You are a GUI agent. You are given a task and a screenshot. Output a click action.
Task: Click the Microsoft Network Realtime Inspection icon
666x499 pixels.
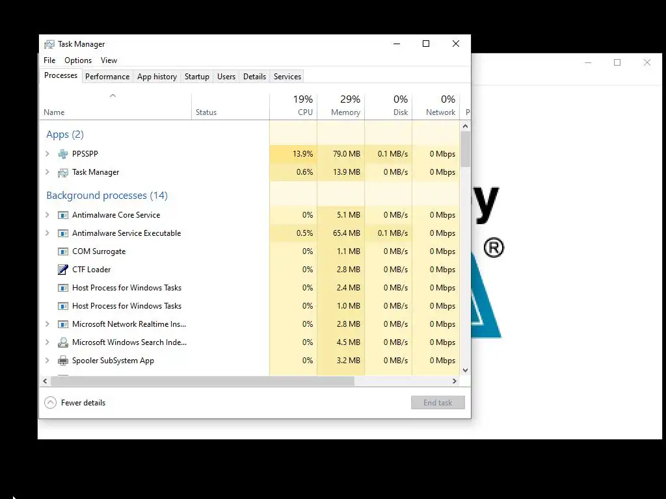[63, 324]
